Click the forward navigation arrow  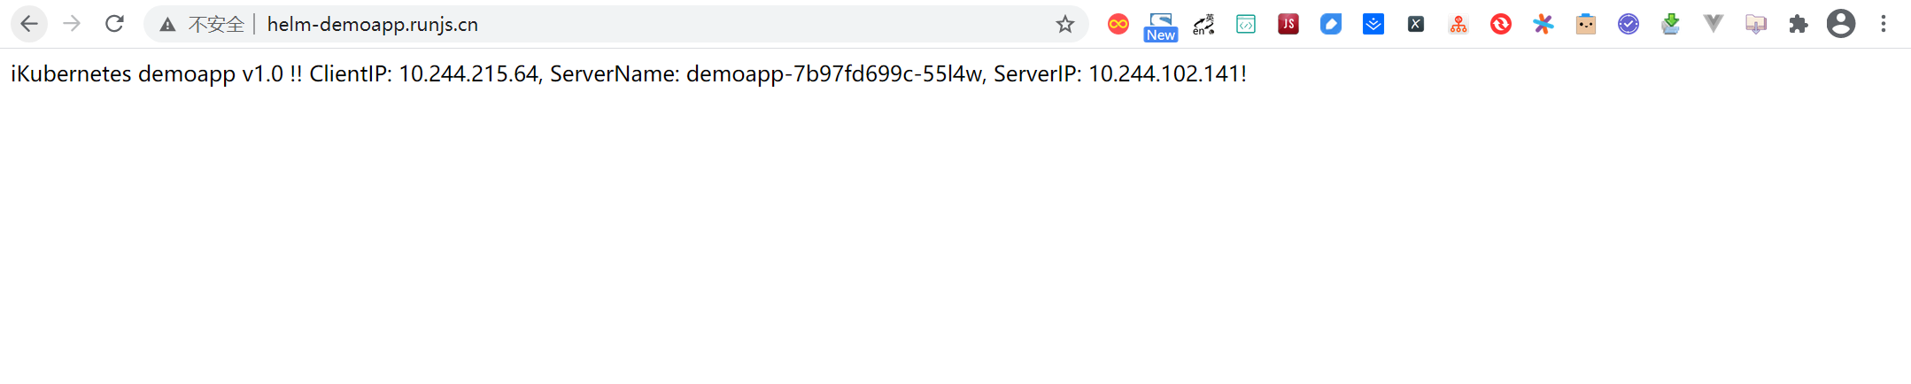pyautogui.click(x=72, y=24)
